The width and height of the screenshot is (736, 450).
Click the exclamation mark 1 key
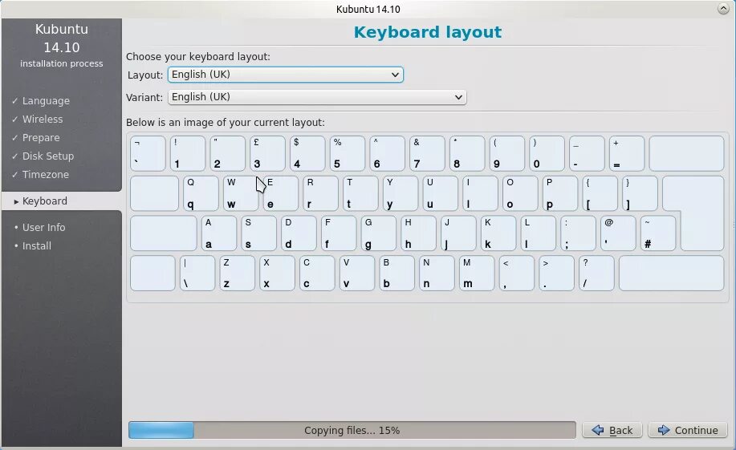(188, 153)
